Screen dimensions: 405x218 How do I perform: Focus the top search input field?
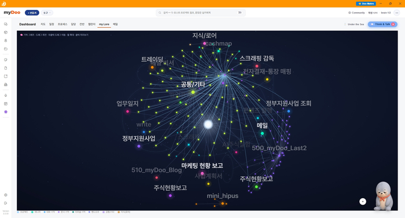pos(201,13)
